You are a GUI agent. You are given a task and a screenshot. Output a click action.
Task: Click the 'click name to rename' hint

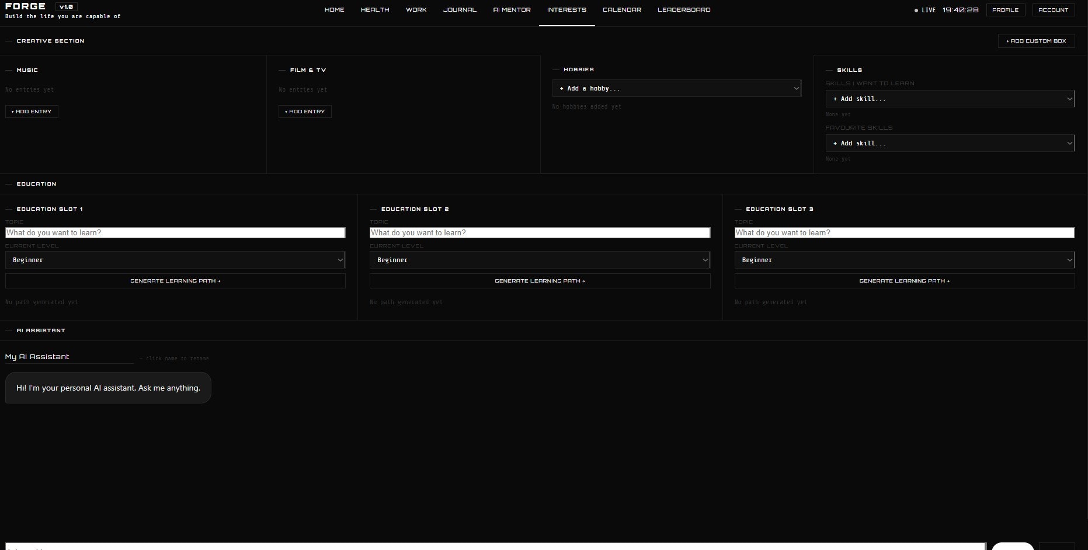(x=174, y=358)
